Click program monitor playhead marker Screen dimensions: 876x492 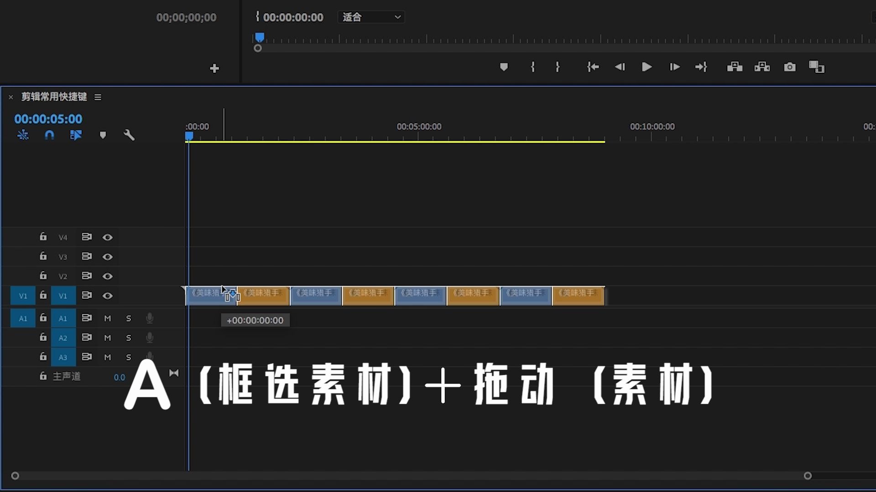click(260, 37)
